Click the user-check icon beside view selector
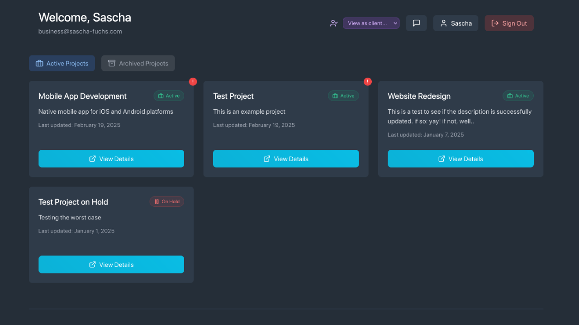 334,23
